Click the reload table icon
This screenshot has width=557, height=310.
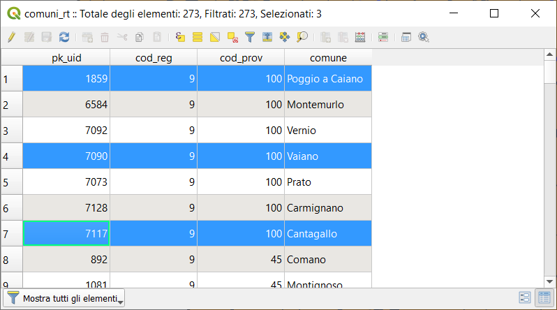click(x=64, y=37)
